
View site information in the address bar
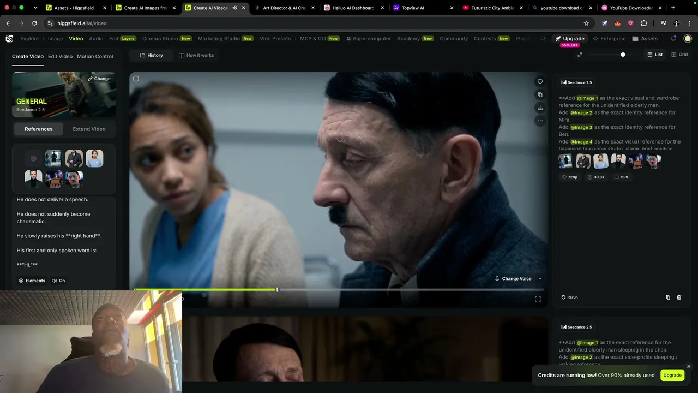(x=50, y=23)
